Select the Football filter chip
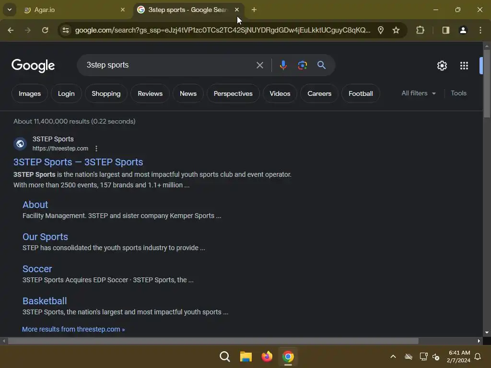Screen dimensions: 491x368 [x=361, y=93]
